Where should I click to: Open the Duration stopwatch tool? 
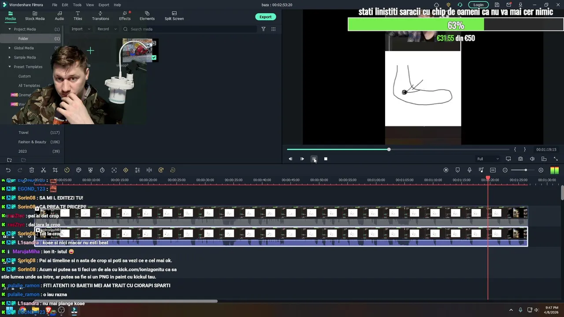click(102, 170)
